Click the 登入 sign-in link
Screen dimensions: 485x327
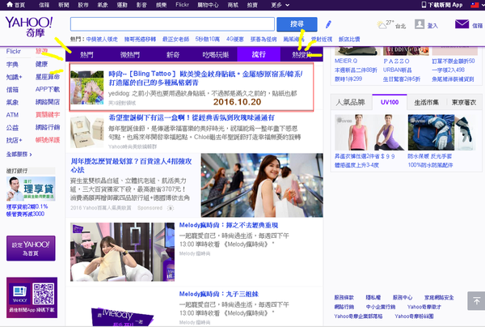[x=432, y=26]
